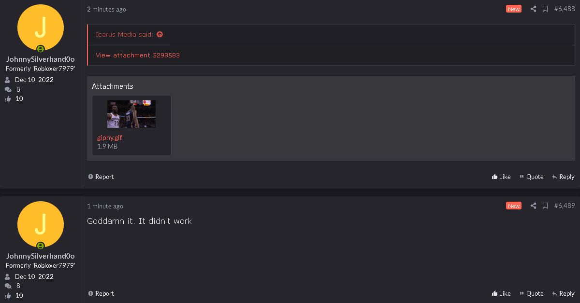Bookmark post #6,489 using the bookmark icon
This screenshot has width=580, height=303.
[545, 206]
